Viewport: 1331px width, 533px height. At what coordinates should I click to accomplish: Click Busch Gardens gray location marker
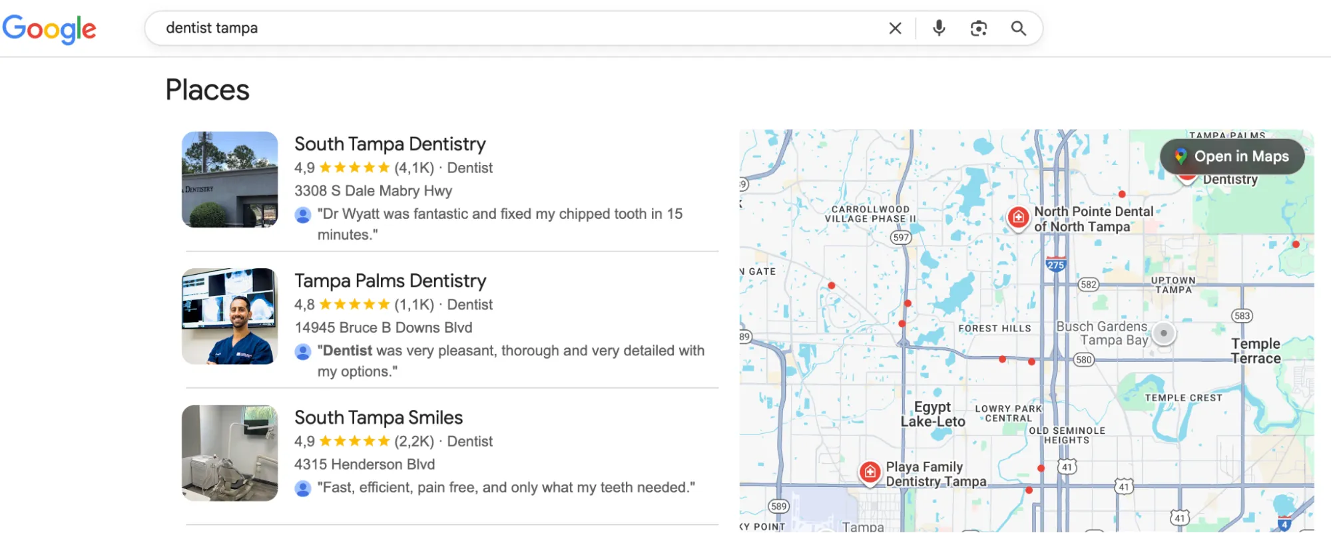point(1163,333)
